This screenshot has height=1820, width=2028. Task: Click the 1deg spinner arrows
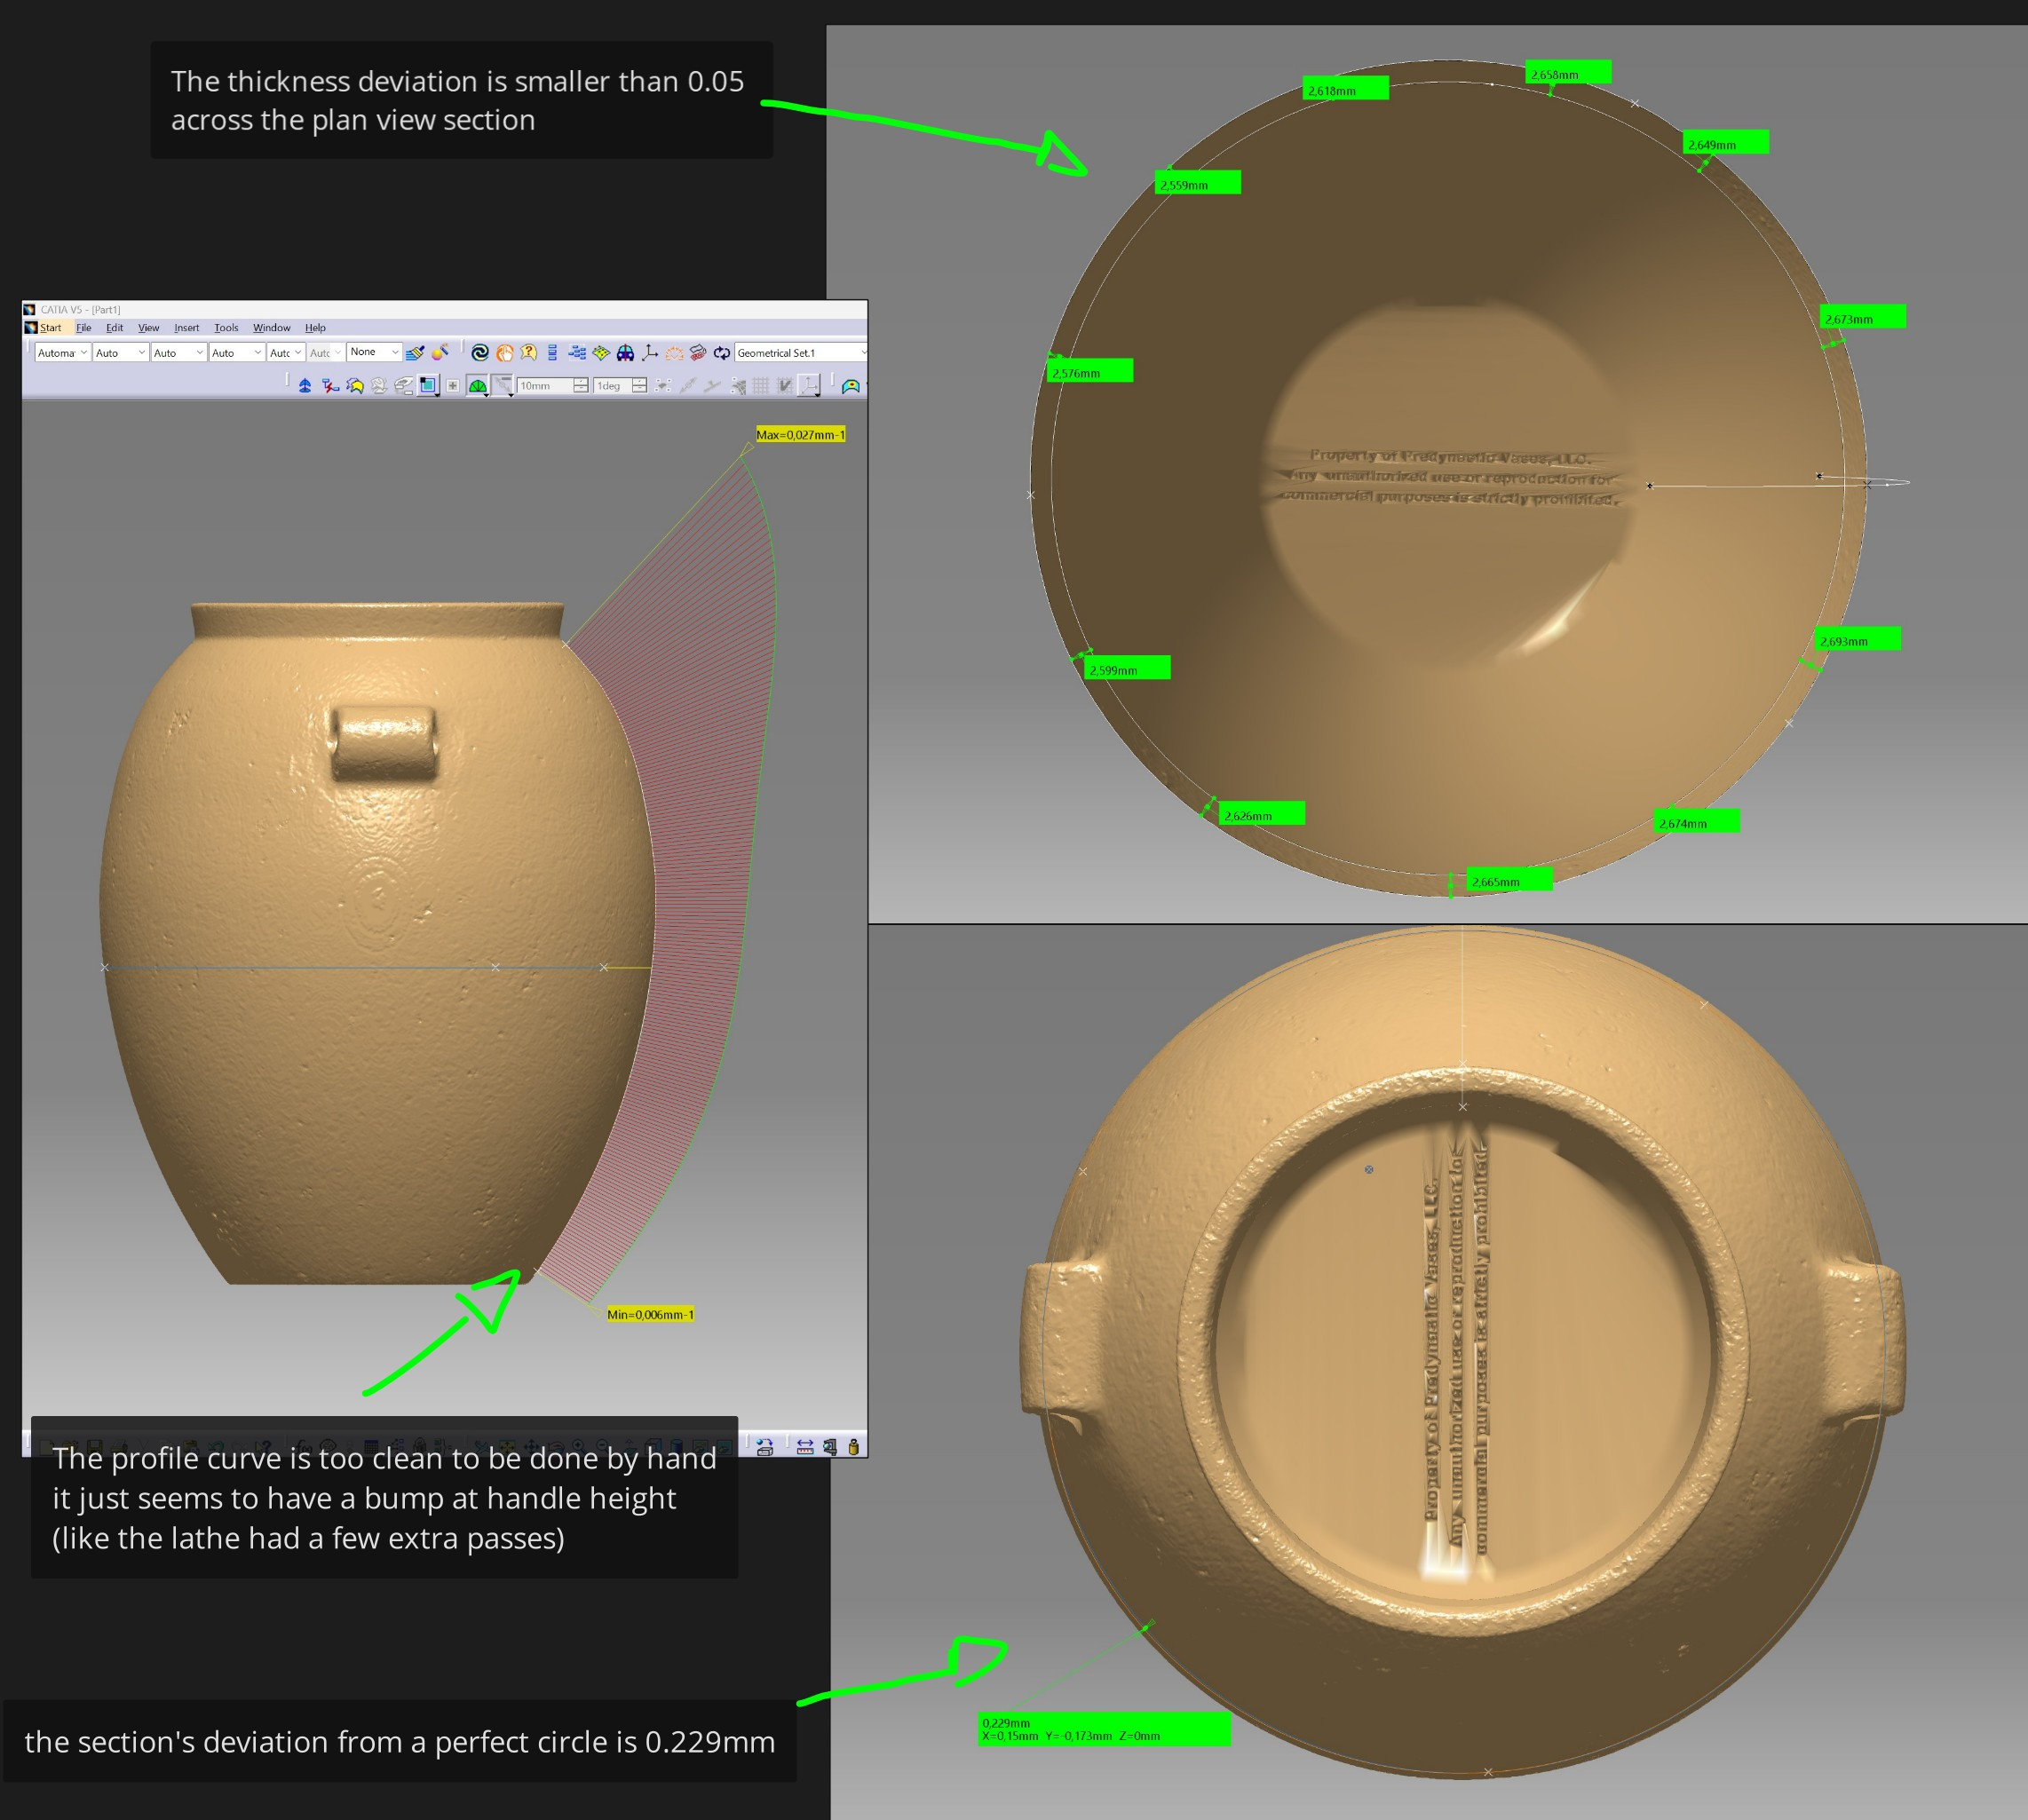(x=639, y=386)
